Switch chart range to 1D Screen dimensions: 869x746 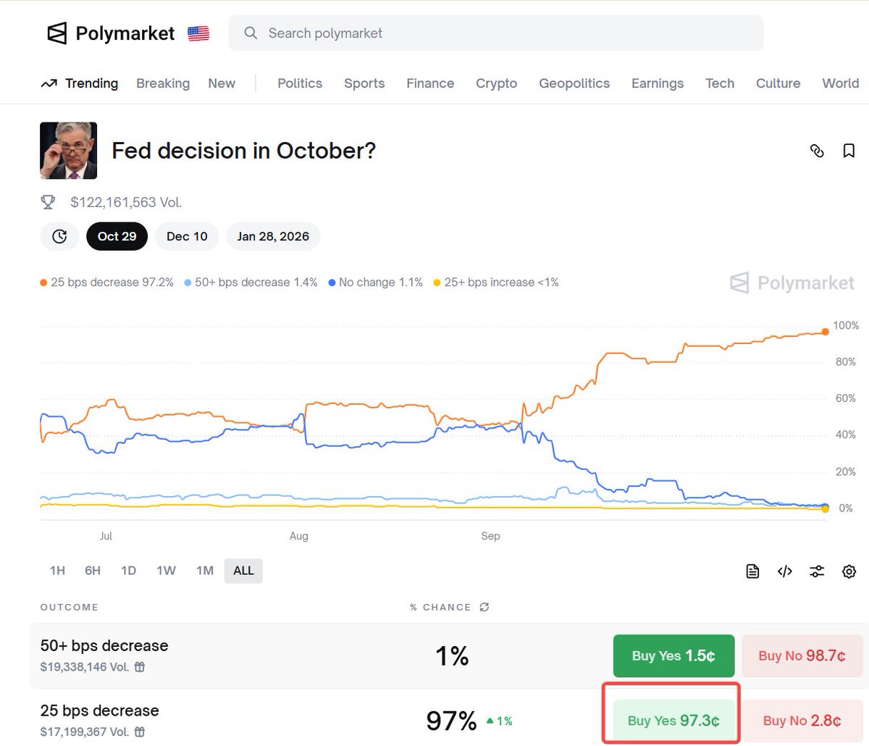[128, 571]
